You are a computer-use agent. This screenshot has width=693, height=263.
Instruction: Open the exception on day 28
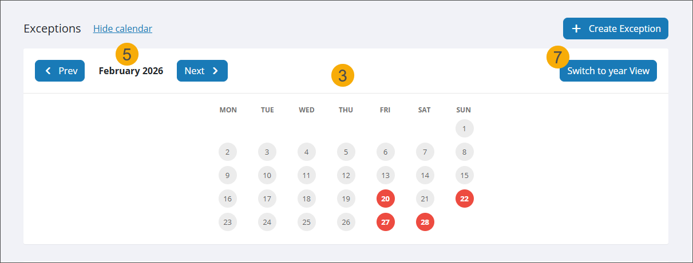tap(425, 222)
